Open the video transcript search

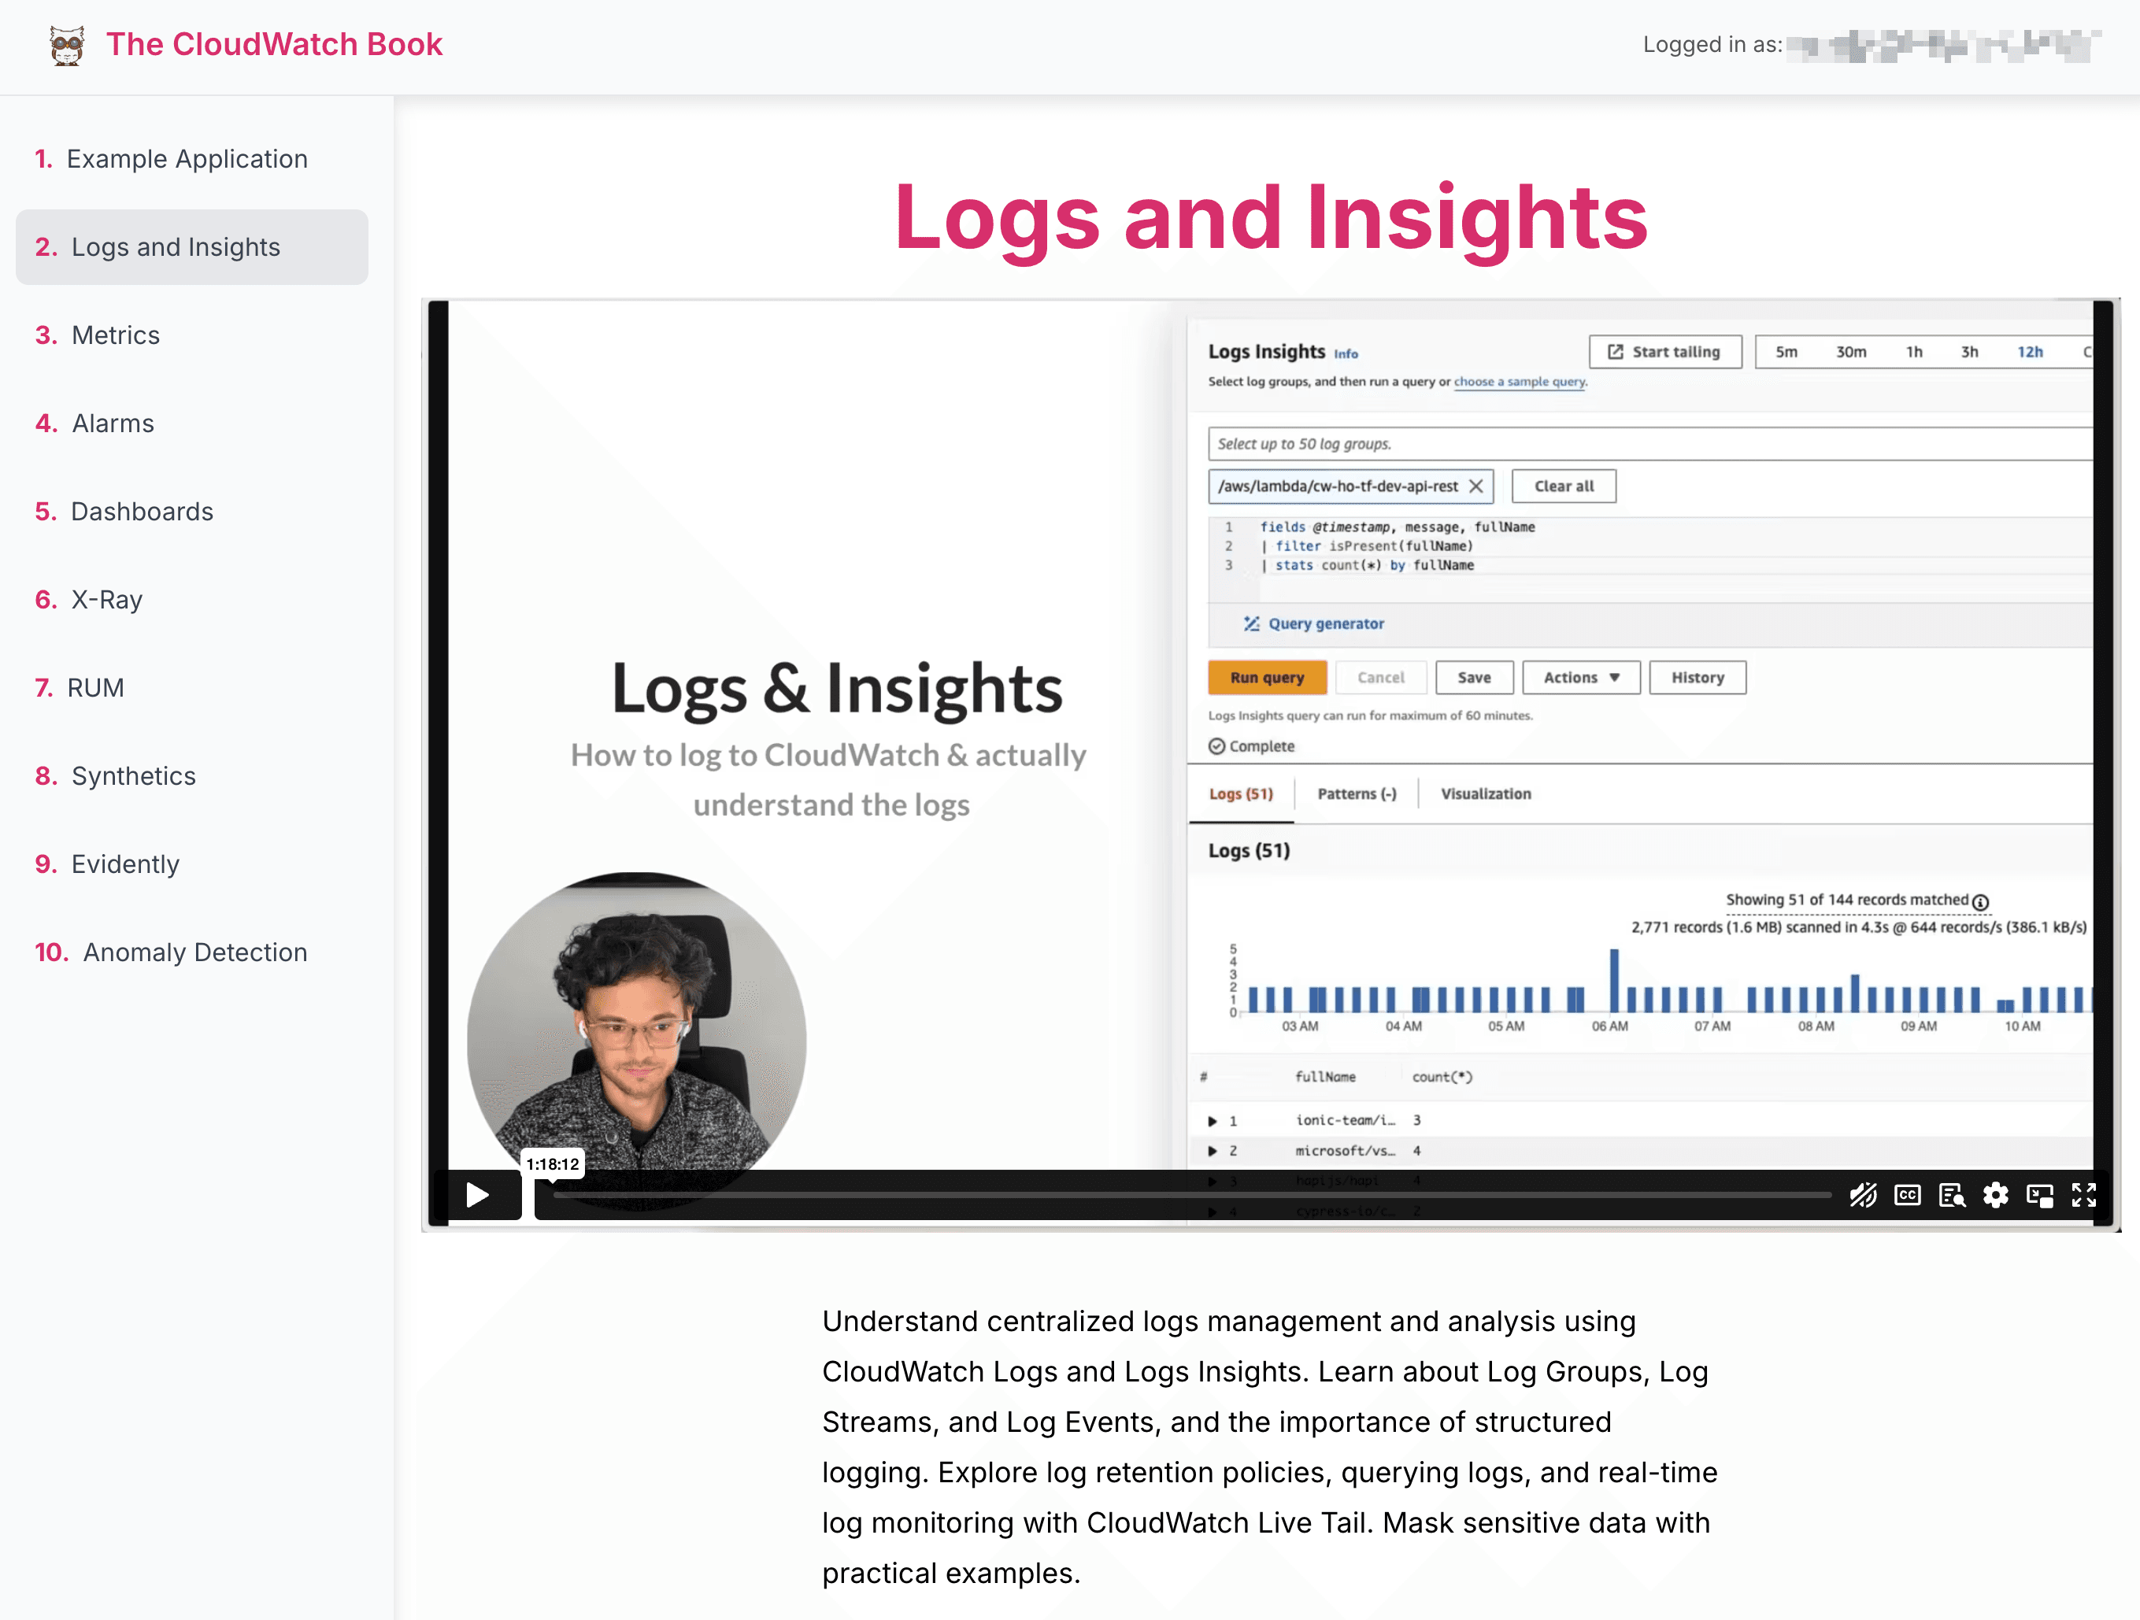(1951, 1196)
